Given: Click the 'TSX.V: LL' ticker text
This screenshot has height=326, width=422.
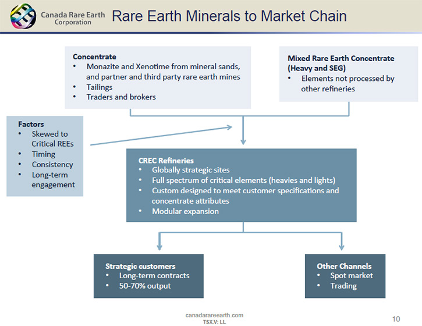Looking at the screenshot, I should (x=214, y=322).
